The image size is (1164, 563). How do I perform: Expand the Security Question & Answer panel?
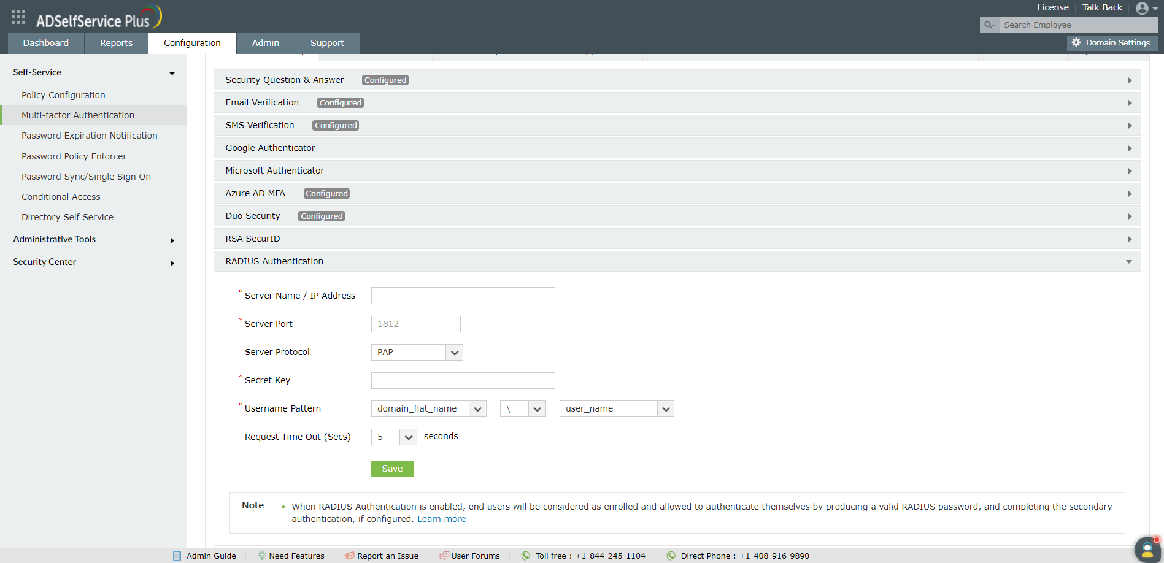(x=677, y=80)
